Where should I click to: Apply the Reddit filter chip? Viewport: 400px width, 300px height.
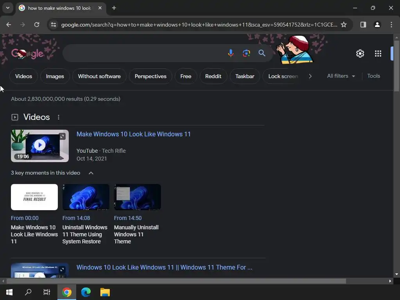213,76
